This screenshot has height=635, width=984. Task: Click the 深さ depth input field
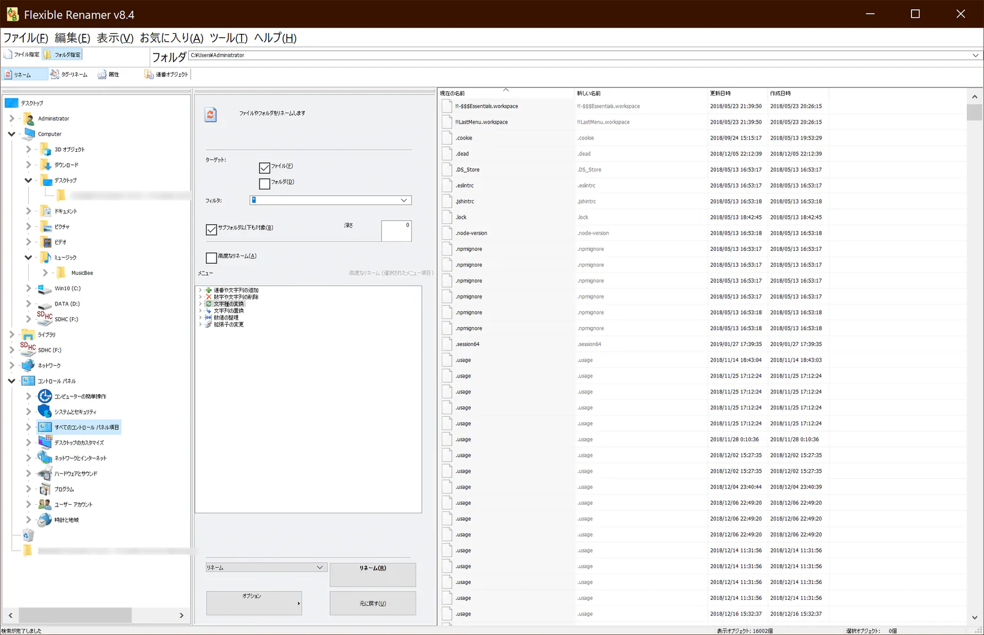pos(396,231)
